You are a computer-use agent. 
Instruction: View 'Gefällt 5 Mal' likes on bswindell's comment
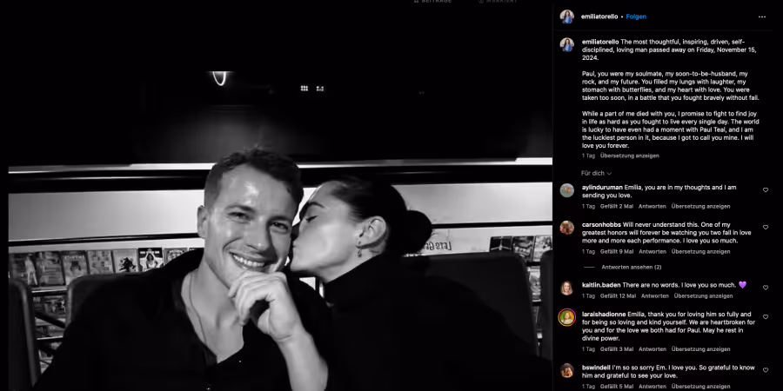click(617, 387)
